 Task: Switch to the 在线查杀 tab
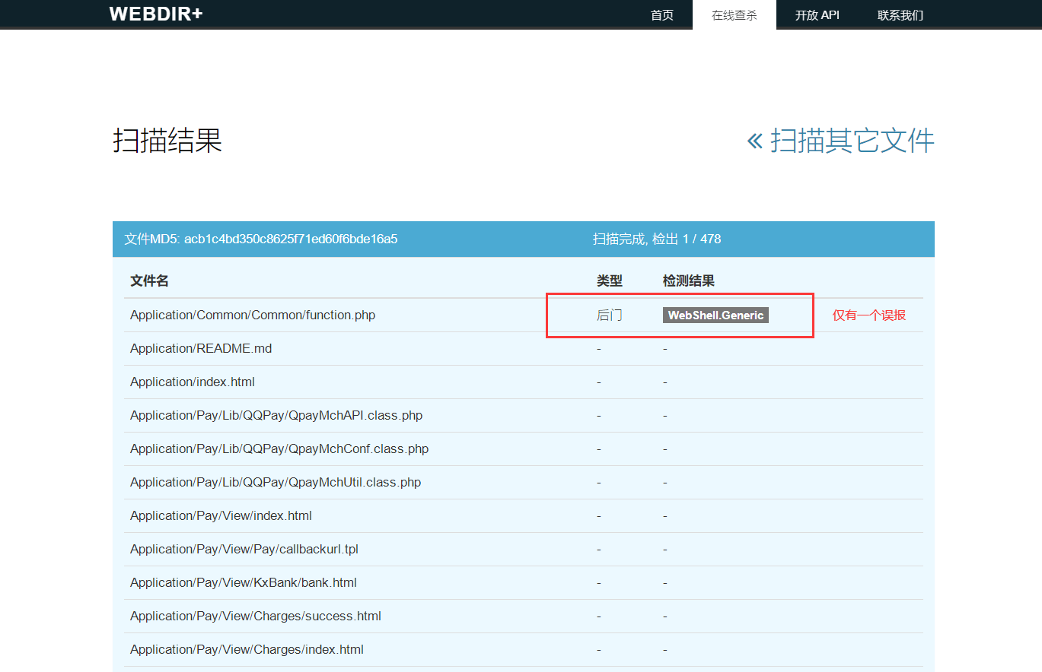click(733, 14)
